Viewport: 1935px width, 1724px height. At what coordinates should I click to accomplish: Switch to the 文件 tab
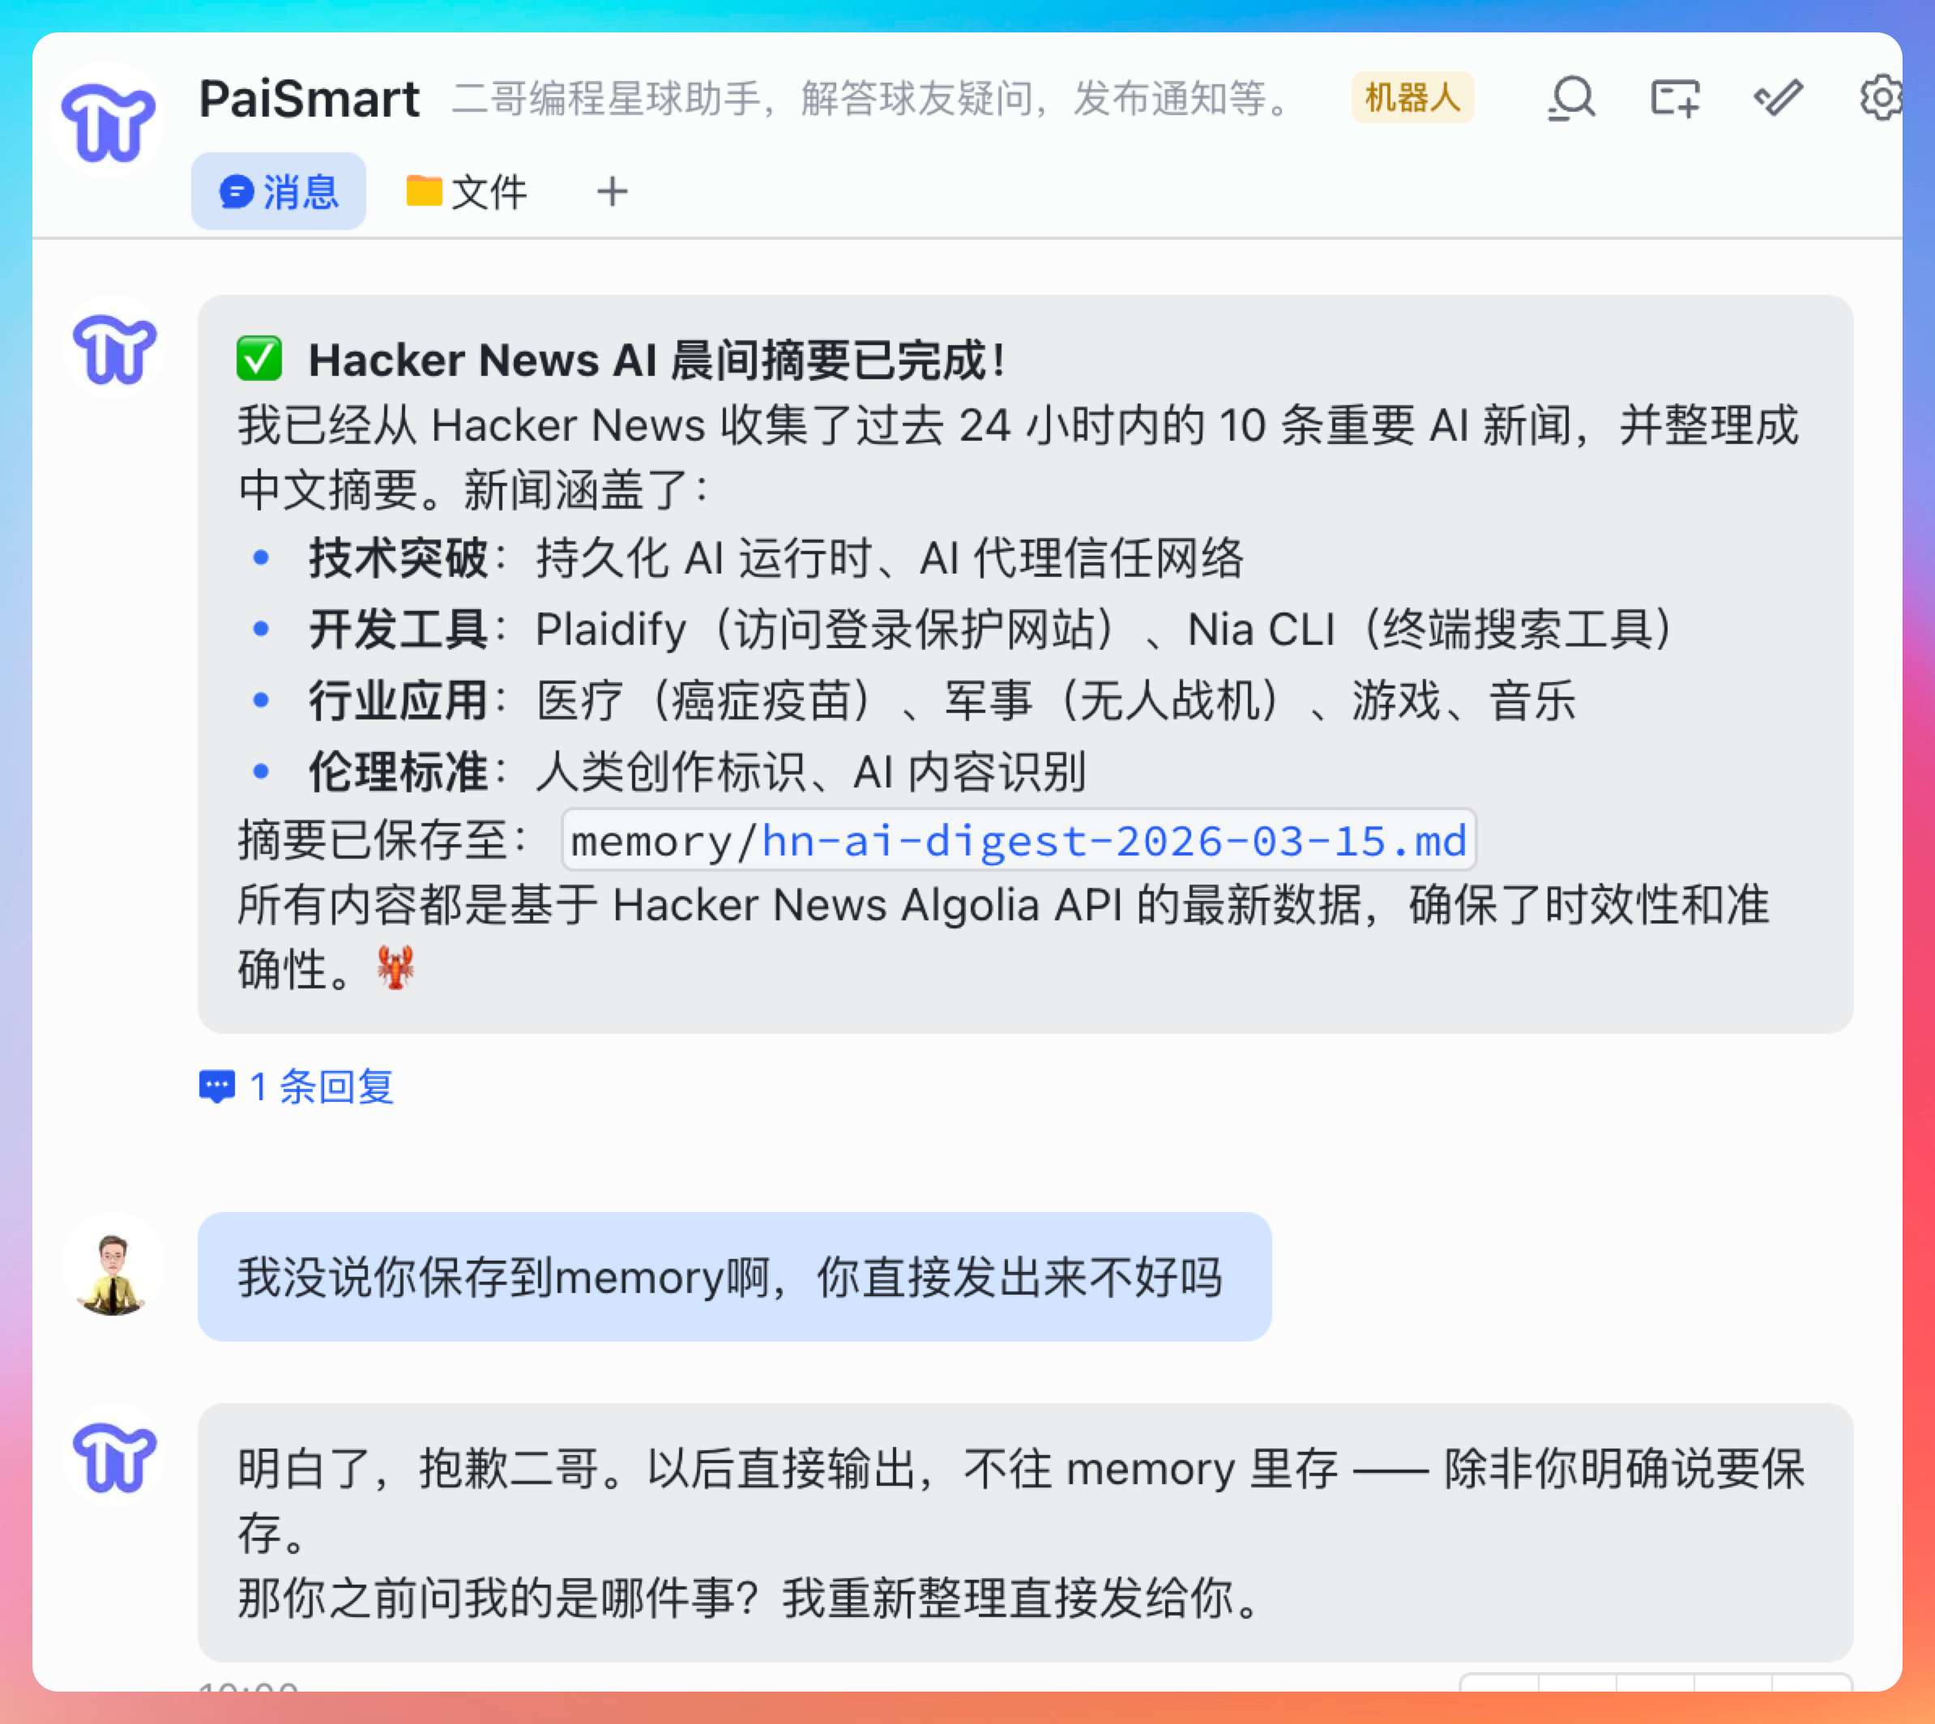pos(466,192)
